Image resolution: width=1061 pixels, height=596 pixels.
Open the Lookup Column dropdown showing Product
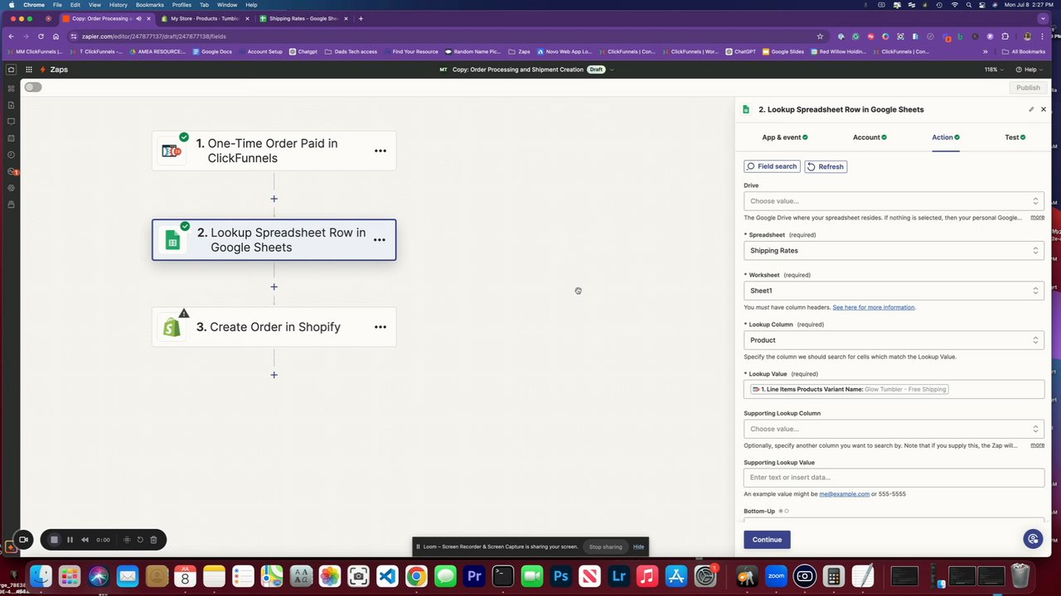point(894,340)
